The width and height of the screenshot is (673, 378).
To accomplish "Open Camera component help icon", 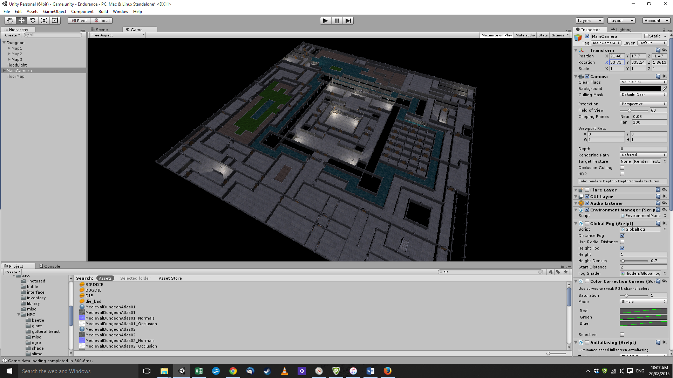I will (x=658, y=76).
